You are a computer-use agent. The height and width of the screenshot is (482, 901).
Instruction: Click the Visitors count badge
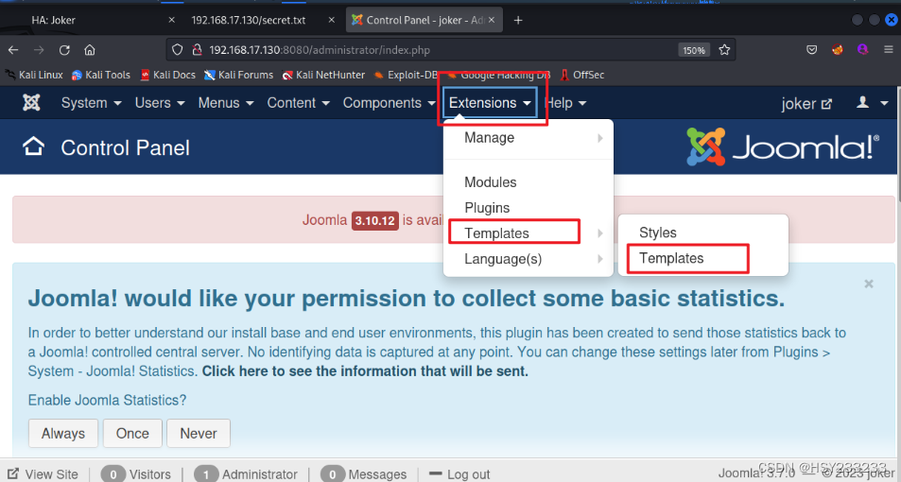click(x=113, y=474)
